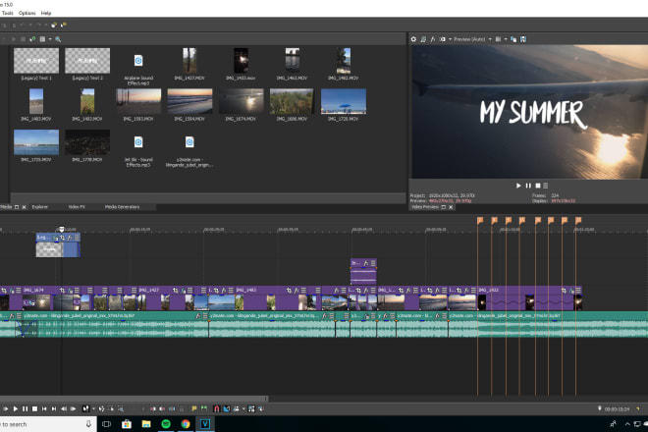Select the IMG_1728.MOV blue umbrella thumbnail
The image size is (648, 432).
click(x=344, y=101)
